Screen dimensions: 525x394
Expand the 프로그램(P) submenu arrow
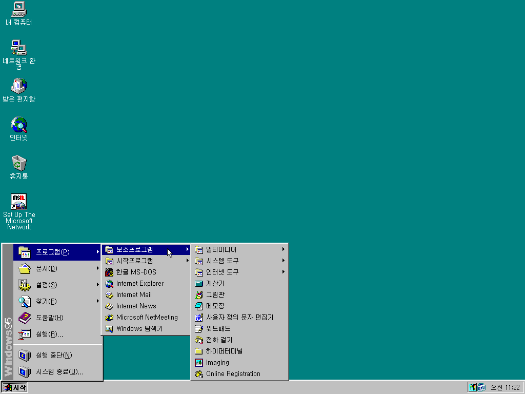(x=97, y=251)
